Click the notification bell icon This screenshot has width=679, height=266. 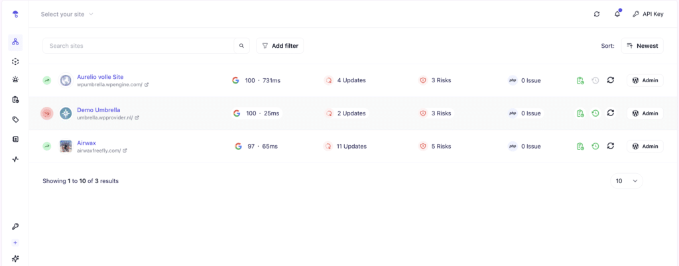617,14
